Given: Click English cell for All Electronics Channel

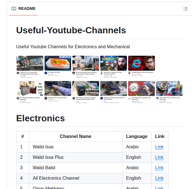Looking at the screenshot, I should pyautogui.click(x=137, y=178).
